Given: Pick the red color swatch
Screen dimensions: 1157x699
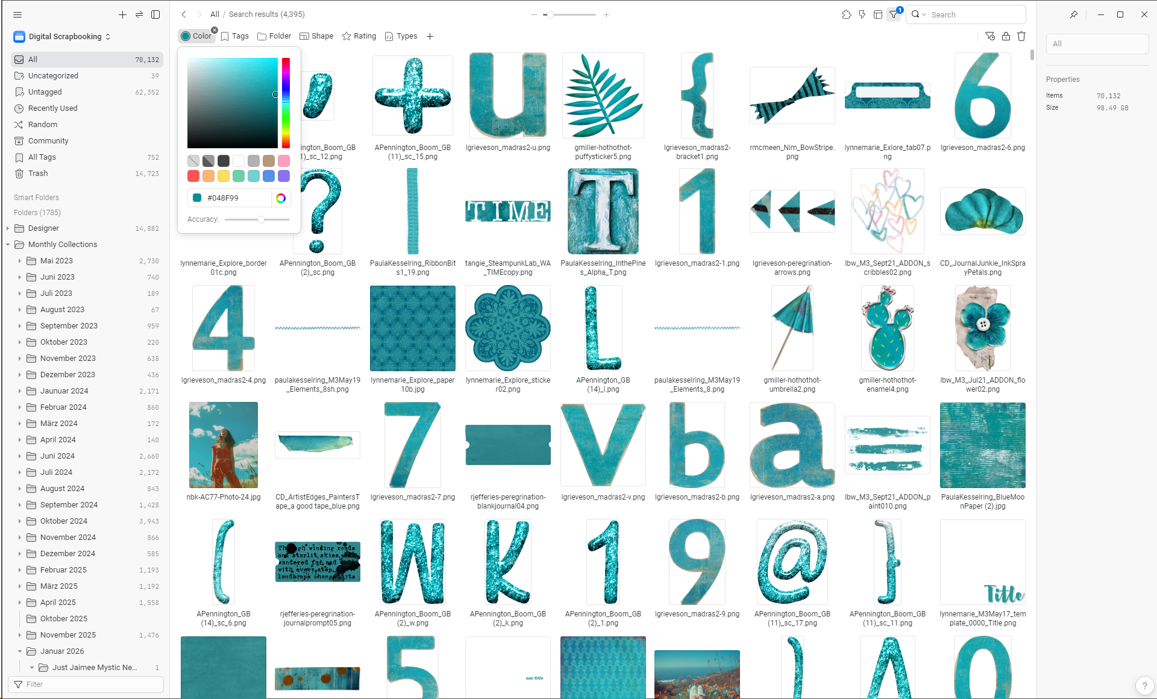Looking at the screenshot, I should coord(193,176).
